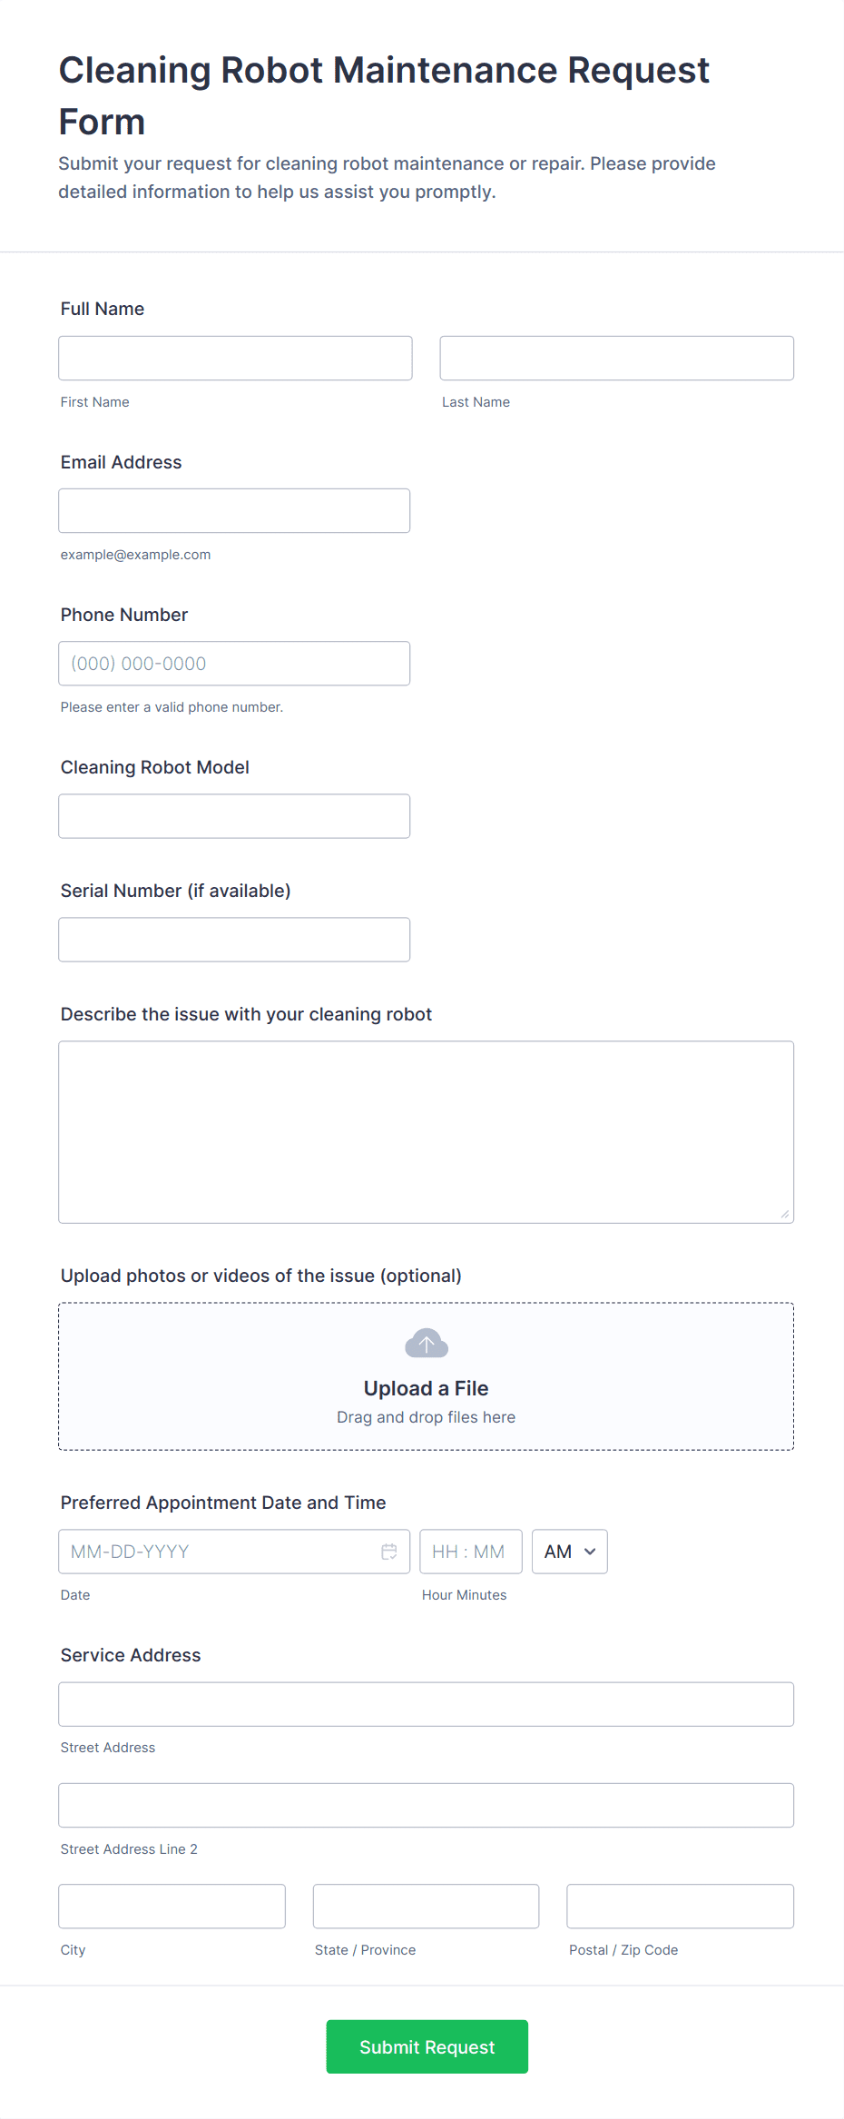This screenshot has width=844, height=2119.
Task: Focus the HH:MM time field
Action: (471, 1551)
